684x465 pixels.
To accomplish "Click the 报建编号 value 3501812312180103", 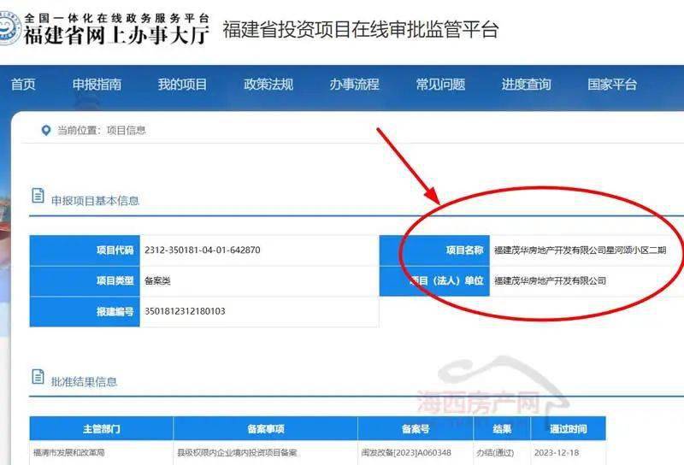I will pyautogui.click(x=185, y=311).
